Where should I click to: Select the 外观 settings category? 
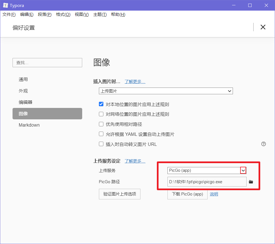click(47, 91)
